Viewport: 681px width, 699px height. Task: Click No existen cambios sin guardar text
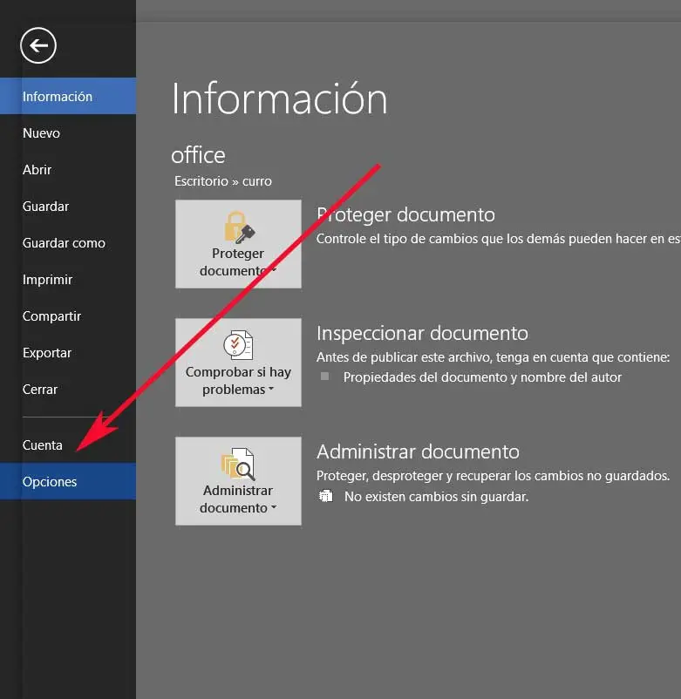coord(437,497)
